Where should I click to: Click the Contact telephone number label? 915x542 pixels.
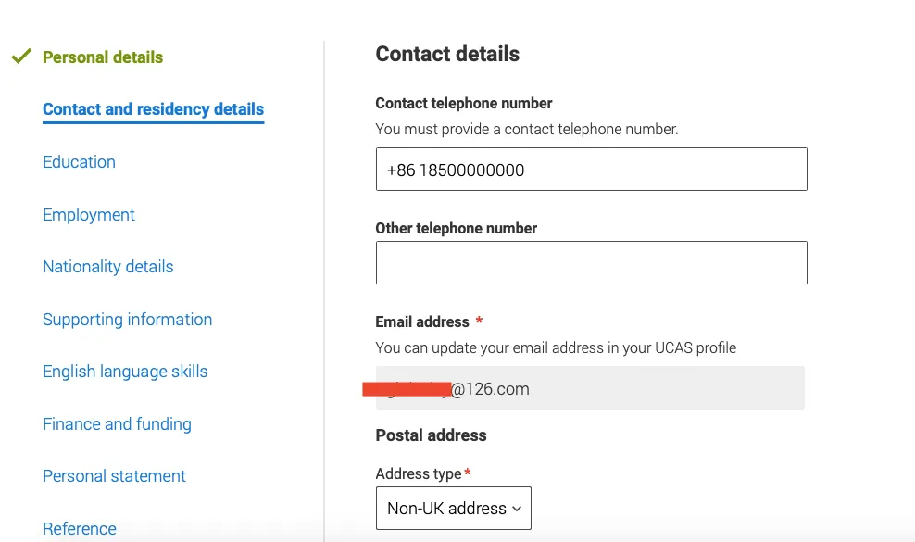(x=463, y=104)
